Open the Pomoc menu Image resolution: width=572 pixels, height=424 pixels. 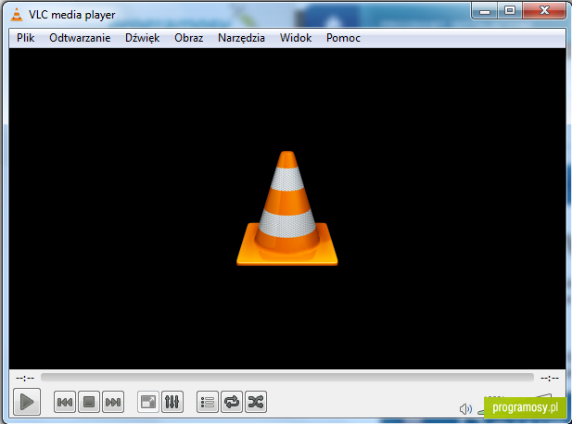tap(343, 38)
